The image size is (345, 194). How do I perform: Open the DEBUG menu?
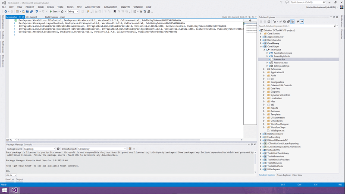50,7
